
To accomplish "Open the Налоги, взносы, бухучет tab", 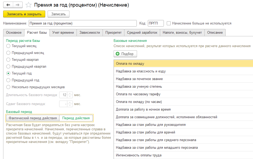I will point(182,33).
